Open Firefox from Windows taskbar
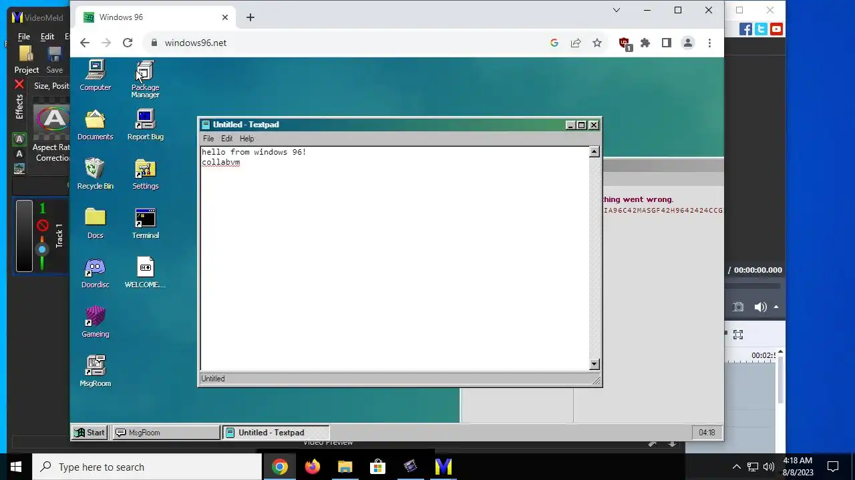 pyautogui.click(x=313, y=467)
